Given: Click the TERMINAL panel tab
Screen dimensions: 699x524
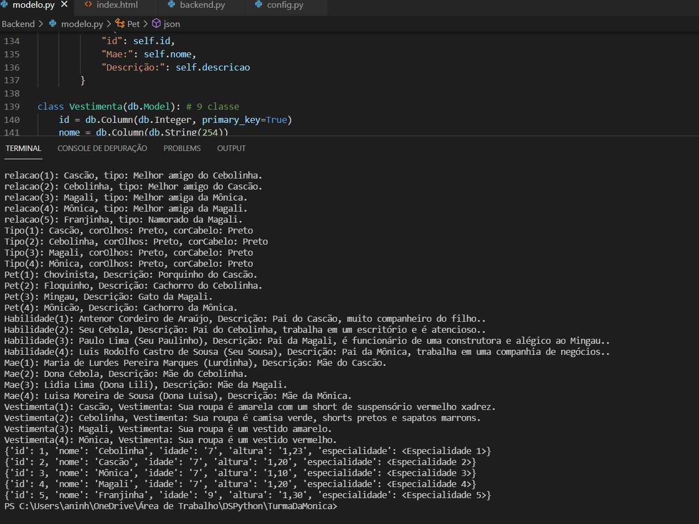Looking at the screenshot, I should (x=23, y=148).
